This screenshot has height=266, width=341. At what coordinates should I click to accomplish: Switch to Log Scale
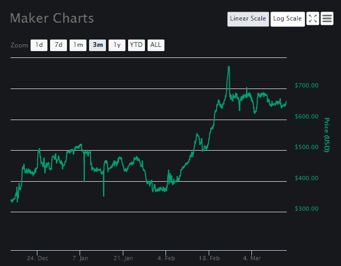coord(287,19)
